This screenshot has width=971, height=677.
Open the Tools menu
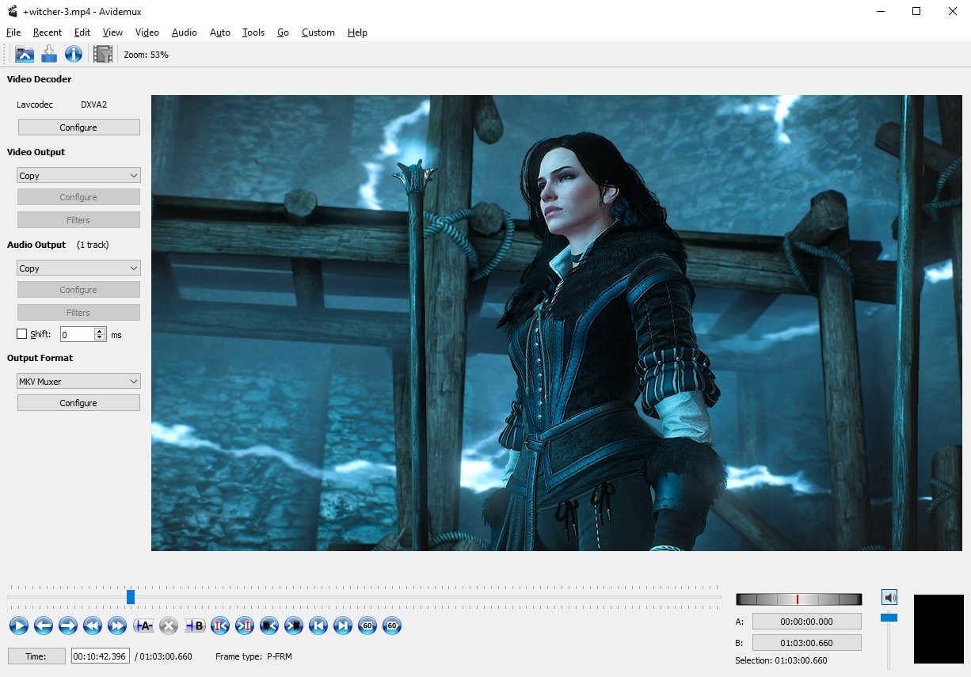[x=253, y=32]
